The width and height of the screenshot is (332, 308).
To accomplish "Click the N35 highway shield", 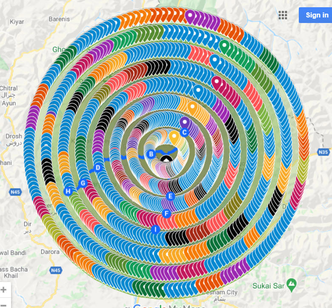I will pyautogui.click(x=323, y=152).
